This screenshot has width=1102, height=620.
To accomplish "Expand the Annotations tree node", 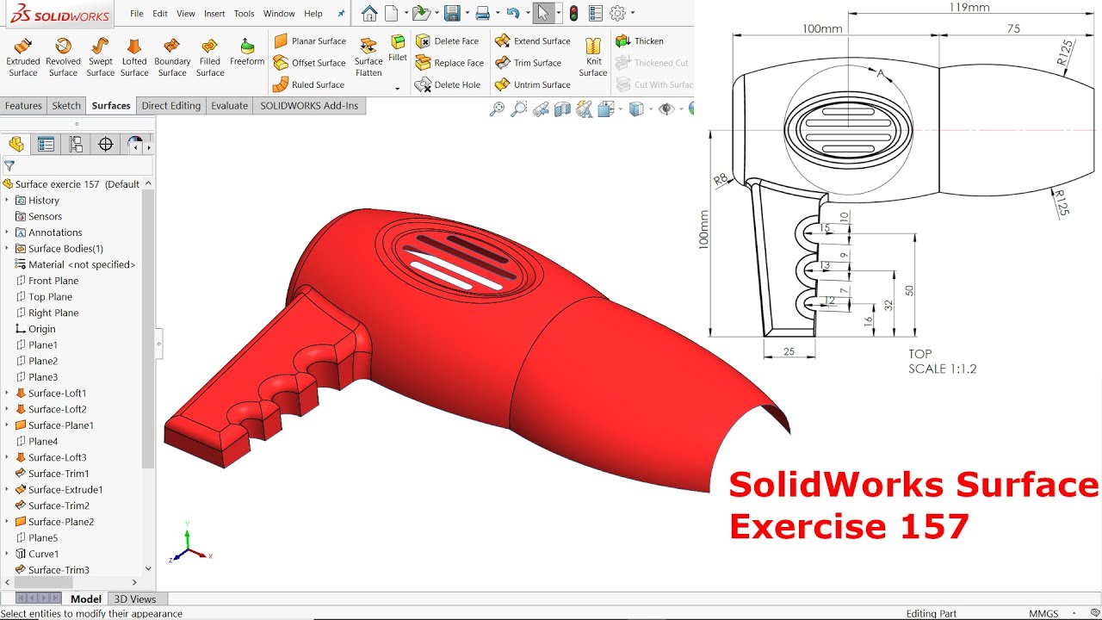I will (7, 232).
